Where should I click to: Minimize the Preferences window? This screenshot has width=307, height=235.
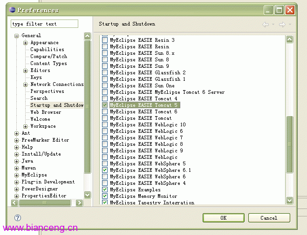268,10
